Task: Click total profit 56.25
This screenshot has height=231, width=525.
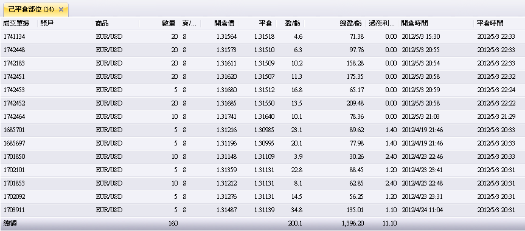Action: coord(356,197)
